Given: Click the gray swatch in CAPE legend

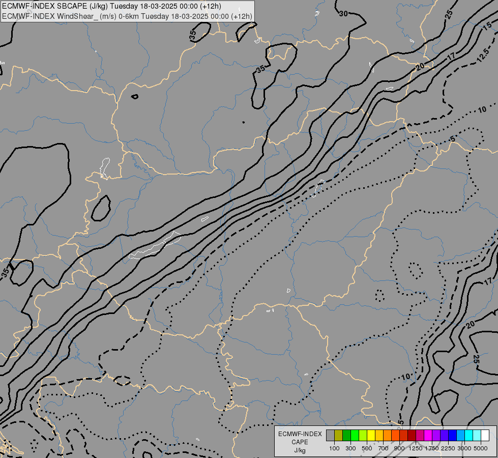Looking at the screenshot, I should 330,435.
